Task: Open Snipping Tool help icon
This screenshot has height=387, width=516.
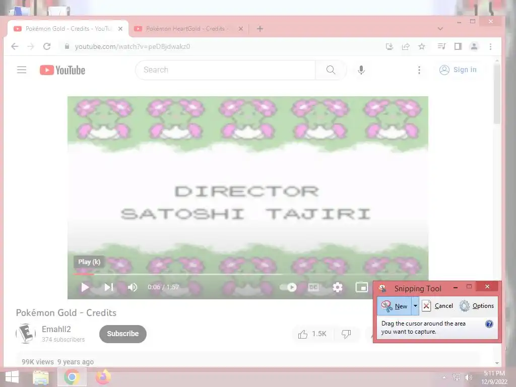Action: click(489, 324)
